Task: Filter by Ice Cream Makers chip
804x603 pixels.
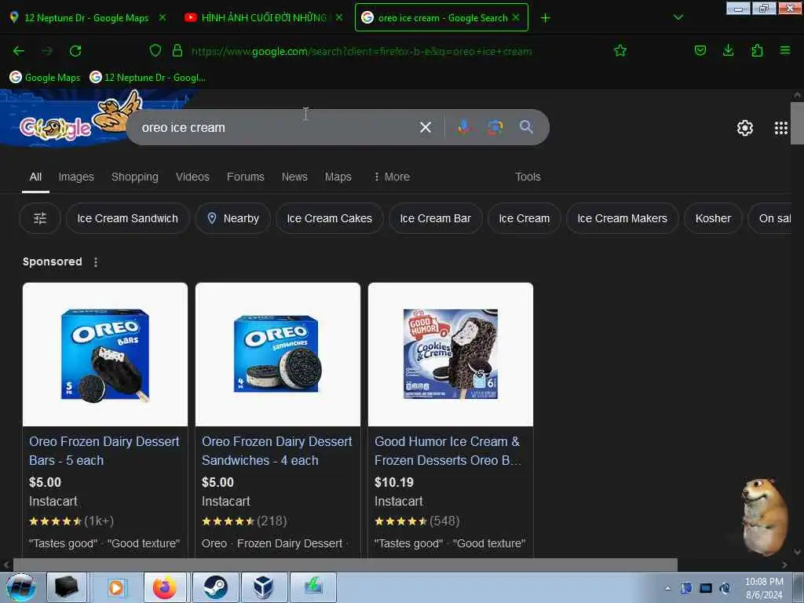Action: [622, 218]
